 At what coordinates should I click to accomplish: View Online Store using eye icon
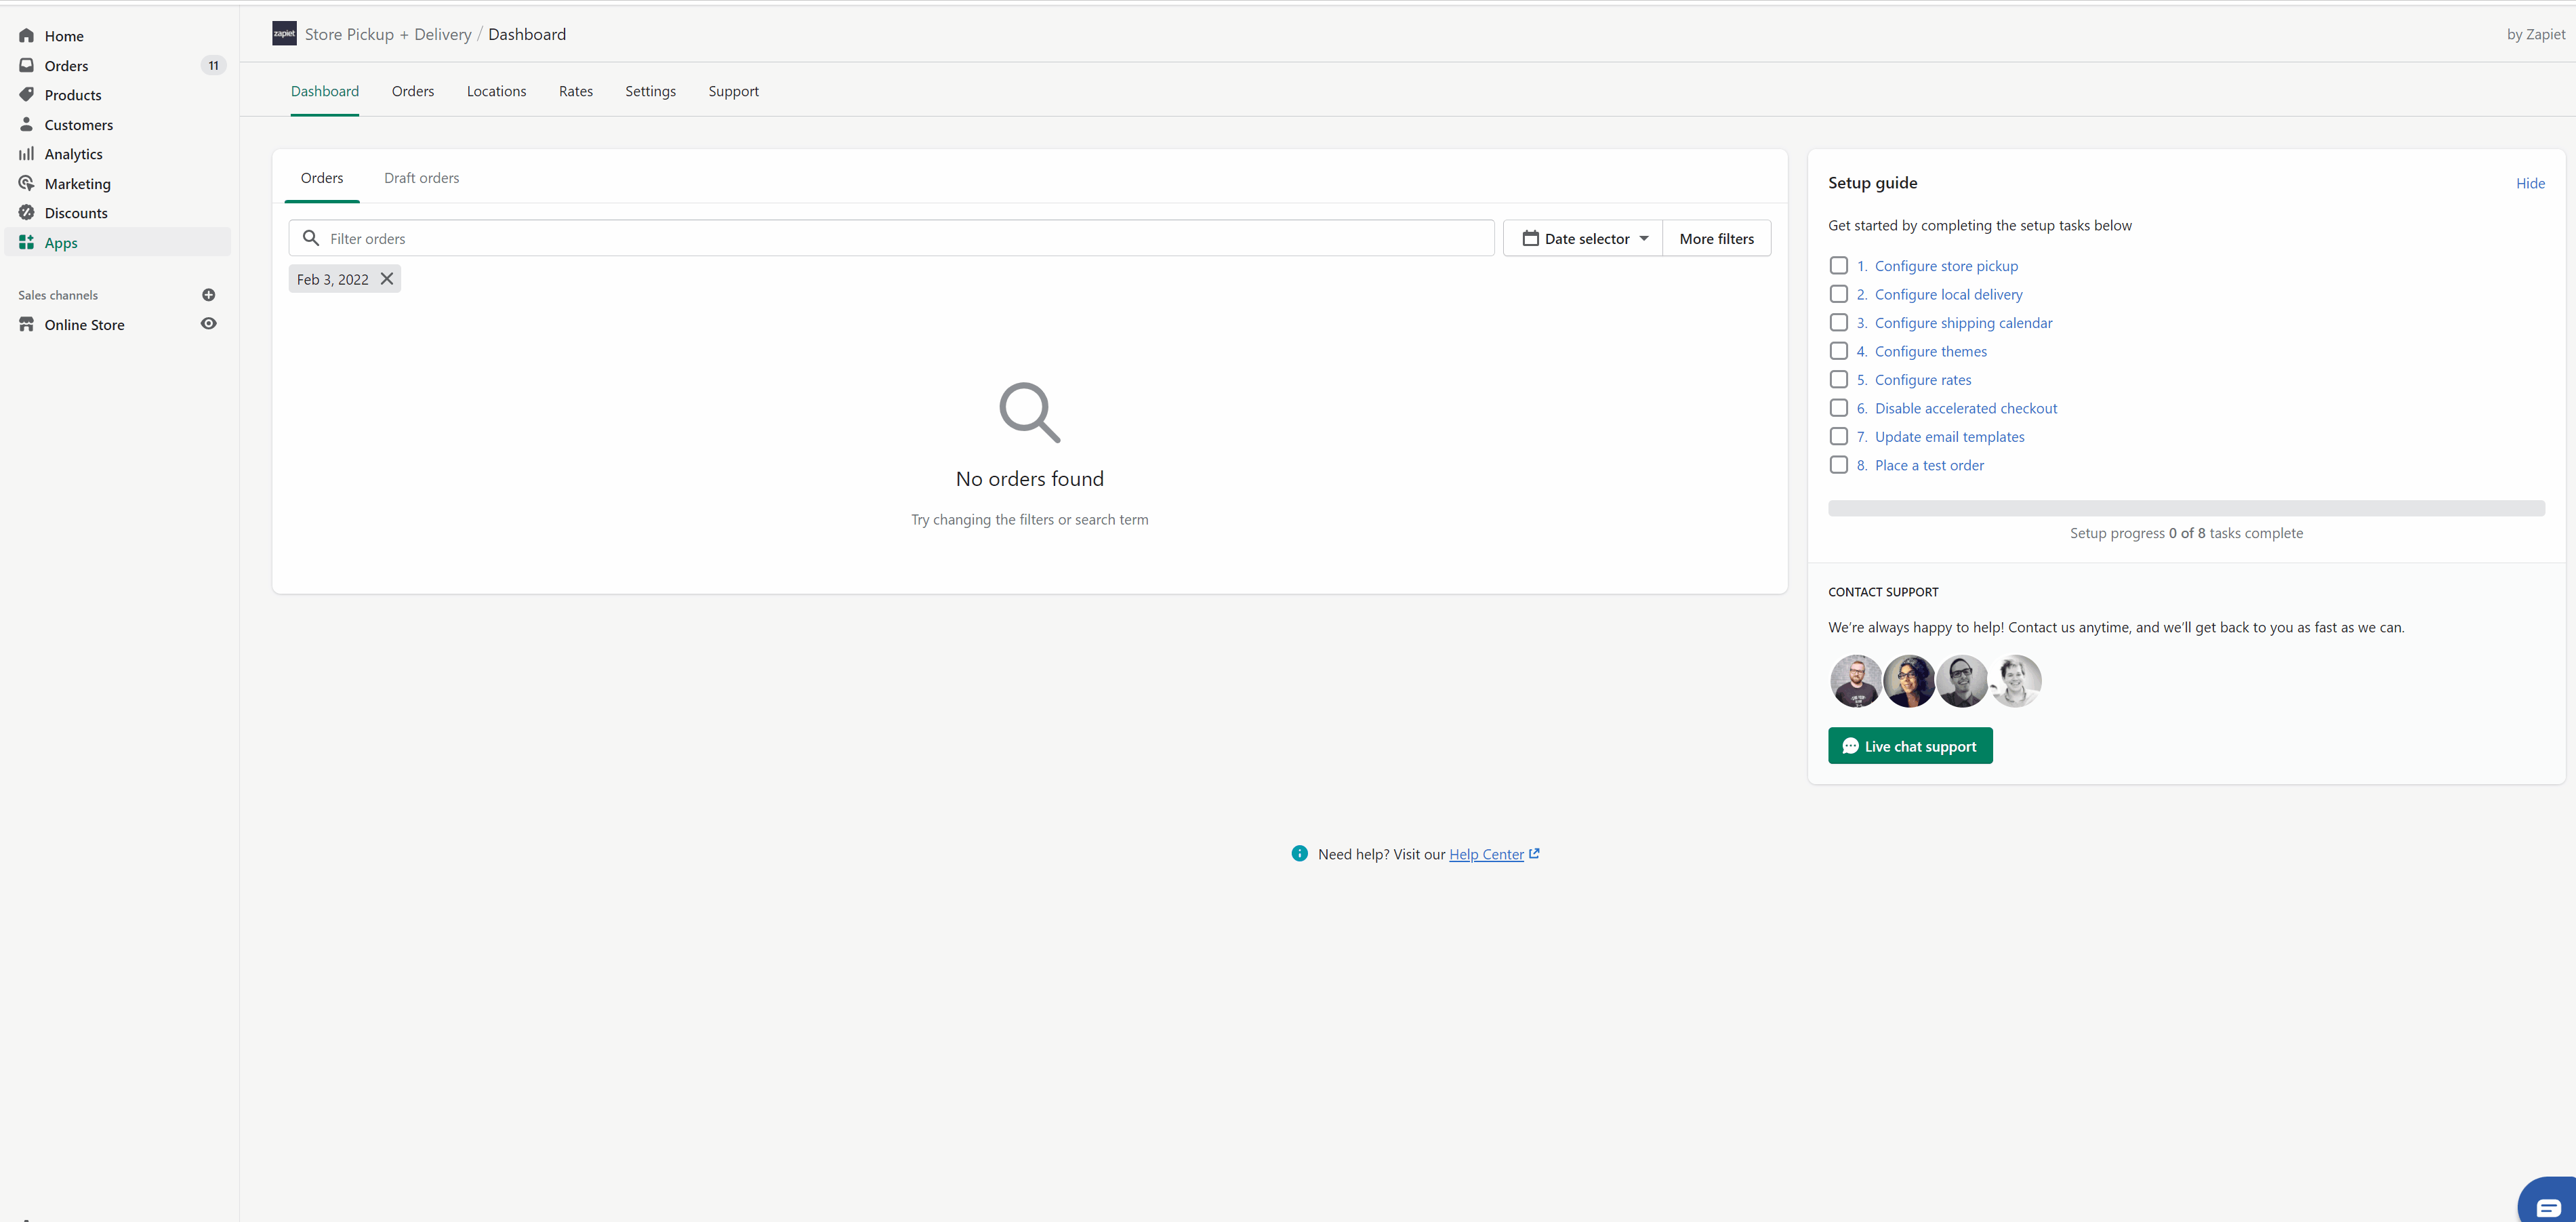(x=208, y=324)
